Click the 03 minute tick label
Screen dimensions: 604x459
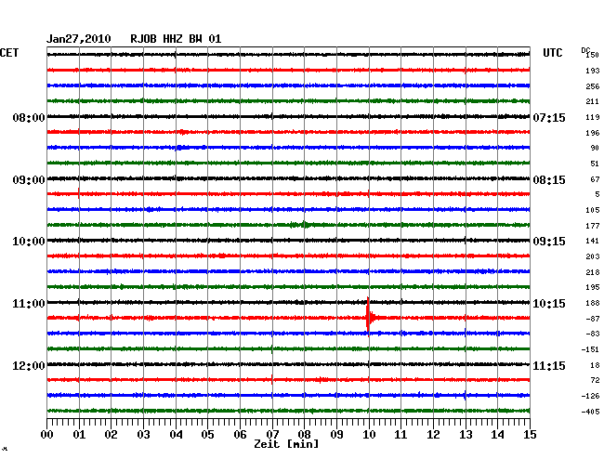click(x=143, y=435)
